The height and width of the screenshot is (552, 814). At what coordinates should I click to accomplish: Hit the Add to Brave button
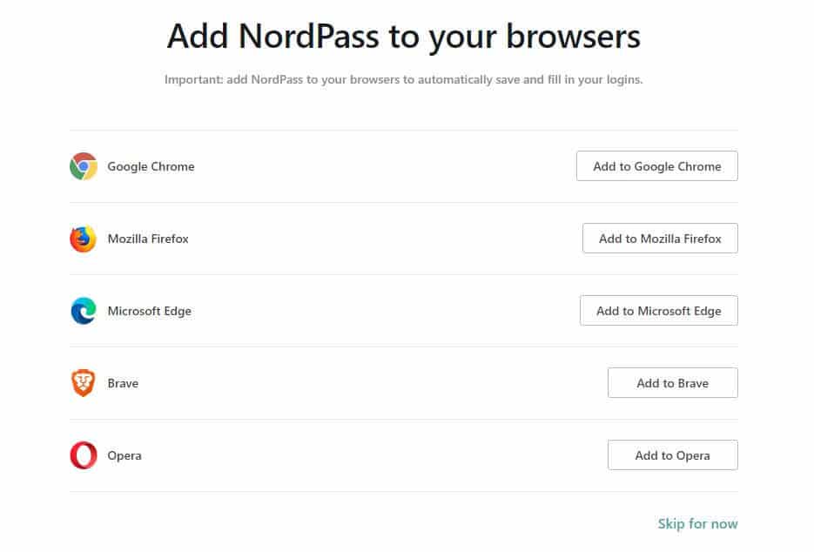tap(672, 383)
